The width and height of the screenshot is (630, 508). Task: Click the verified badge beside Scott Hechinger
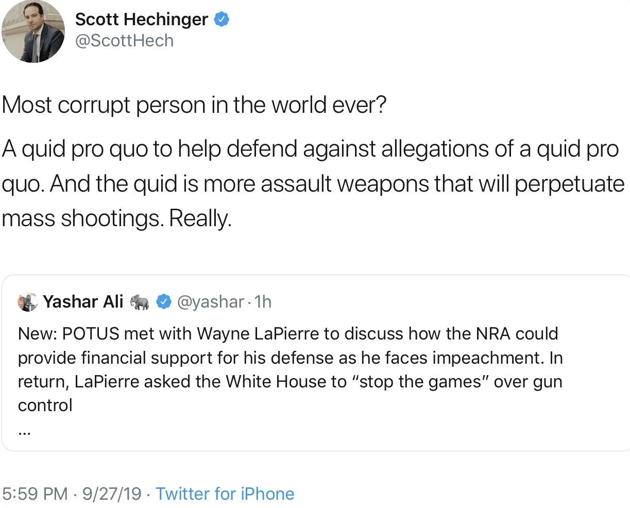222,20
